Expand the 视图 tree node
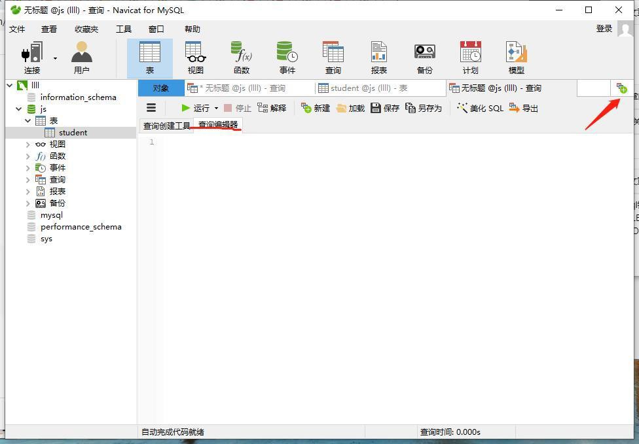This screenshot has width=639, height=444. tap(27, 145)
